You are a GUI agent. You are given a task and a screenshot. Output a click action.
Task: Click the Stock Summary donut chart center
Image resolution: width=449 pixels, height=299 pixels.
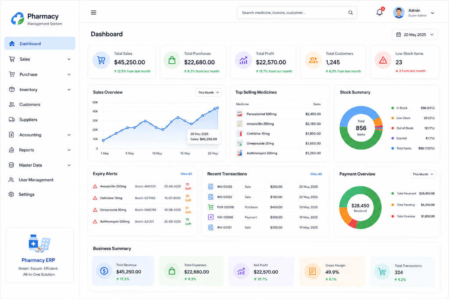pyautogui.click(x=361, y=128)
